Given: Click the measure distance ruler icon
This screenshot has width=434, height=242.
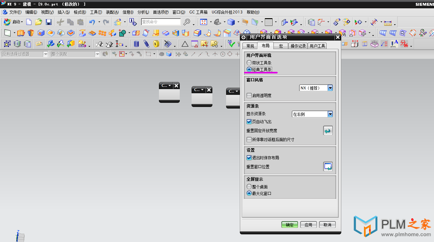Looking at the screenshot, I should click(x=388, y=22).
